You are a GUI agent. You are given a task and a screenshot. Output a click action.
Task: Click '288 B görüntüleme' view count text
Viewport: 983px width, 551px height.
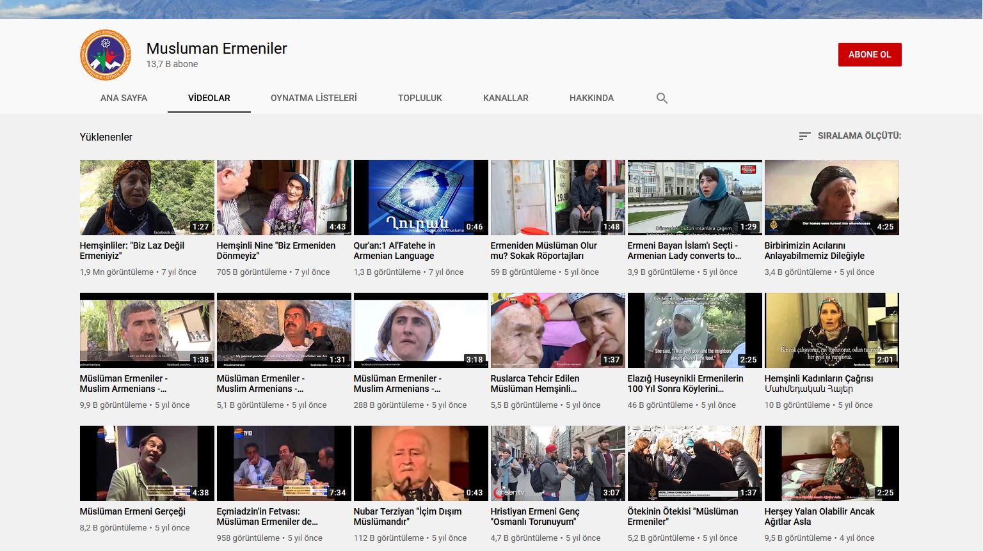coord(388,405)
